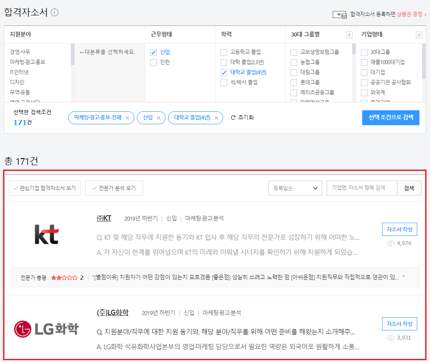Check the 대기업 checkbox
This screenshot has height=362, width=430.
point(364,72)
